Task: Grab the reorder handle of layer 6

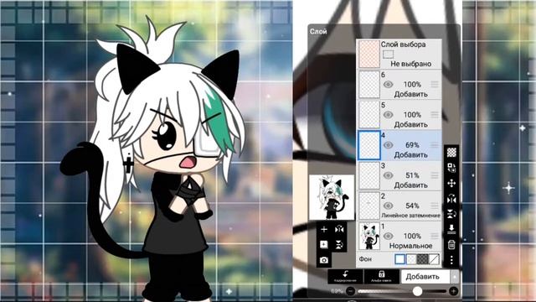Action: (435, 84)
